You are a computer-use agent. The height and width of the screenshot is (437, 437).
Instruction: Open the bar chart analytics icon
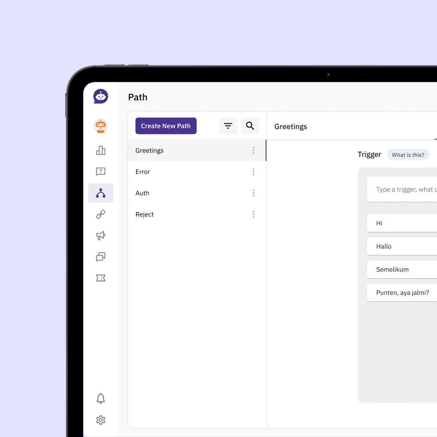[101, 150]
